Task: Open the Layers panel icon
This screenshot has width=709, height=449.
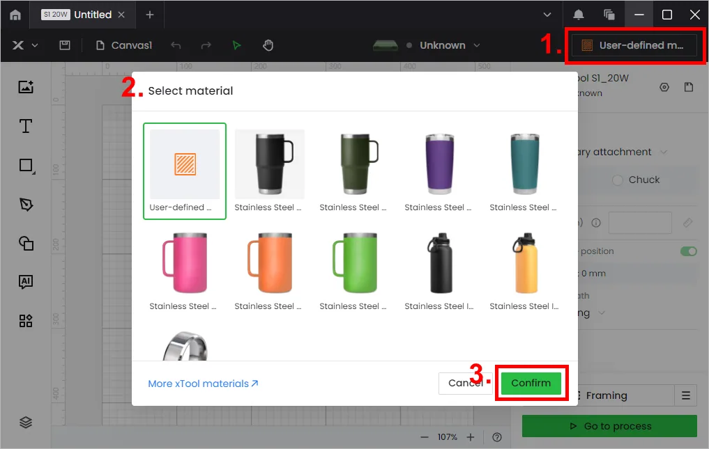Action: pyautogui.click(x=26, y=423)
